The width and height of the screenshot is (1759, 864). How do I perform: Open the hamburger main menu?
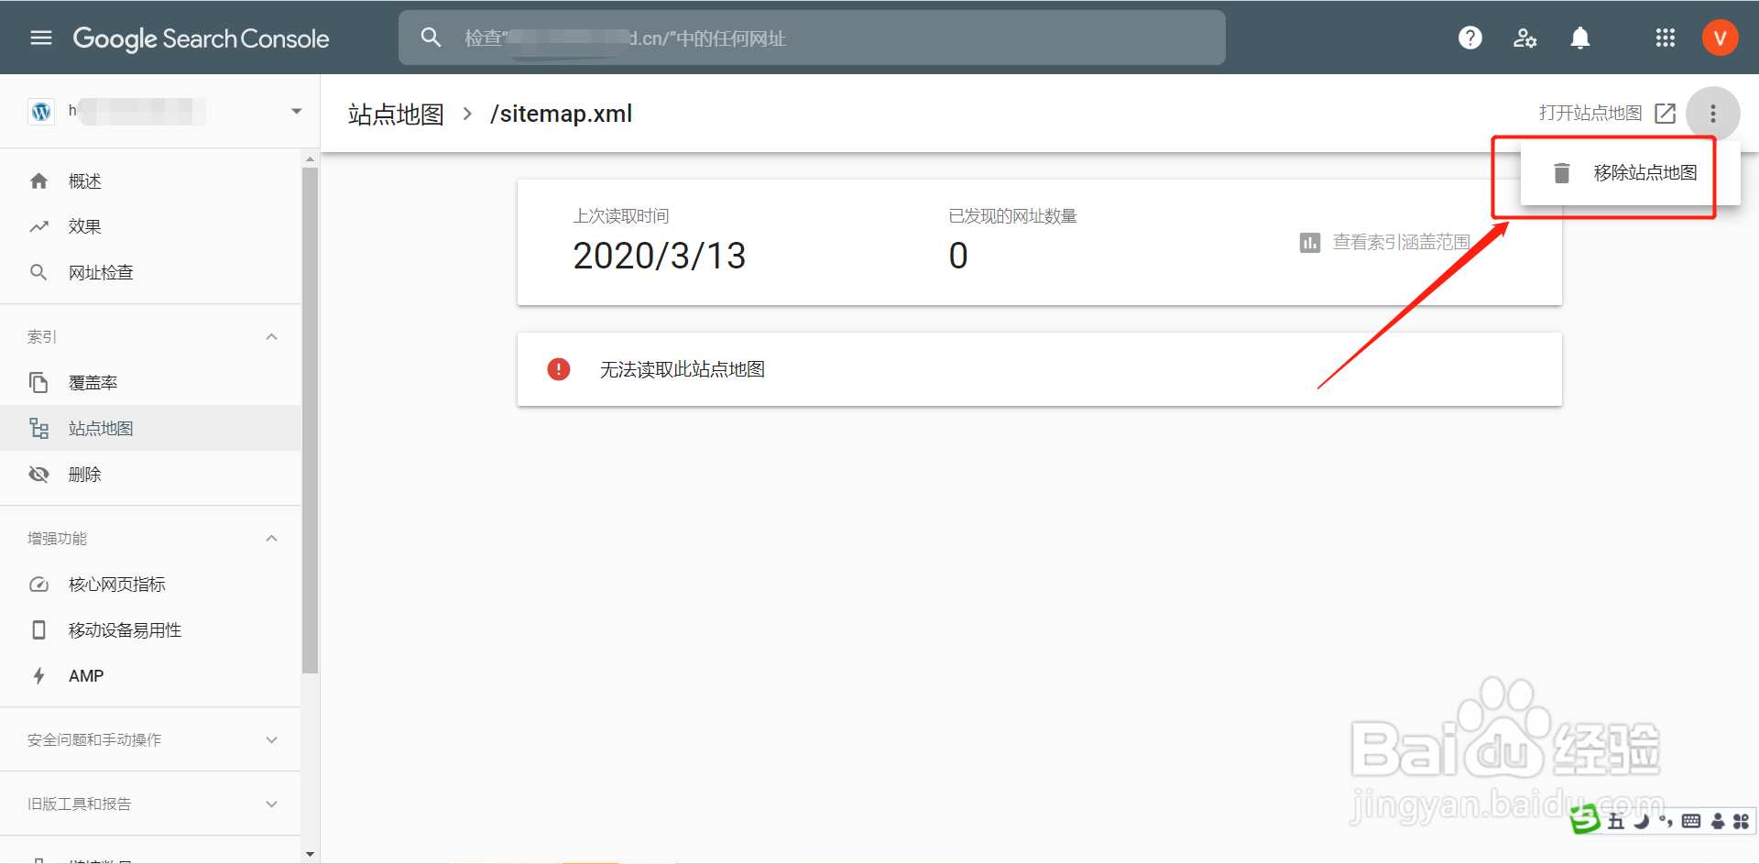click(41, 38)
